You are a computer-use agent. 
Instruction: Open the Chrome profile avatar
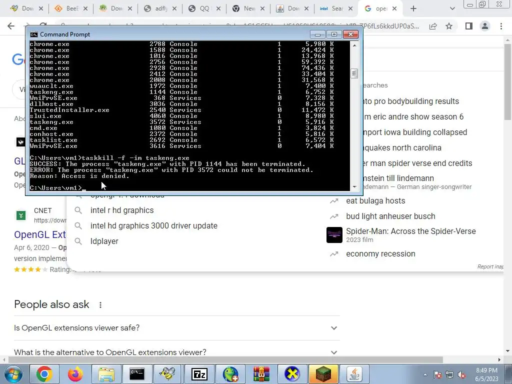(485, 26)
